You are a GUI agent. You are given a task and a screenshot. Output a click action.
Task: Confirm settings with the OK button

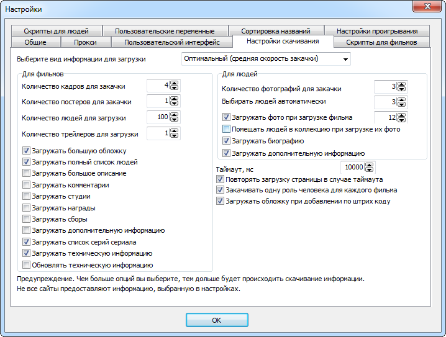(x=217, y=320)
